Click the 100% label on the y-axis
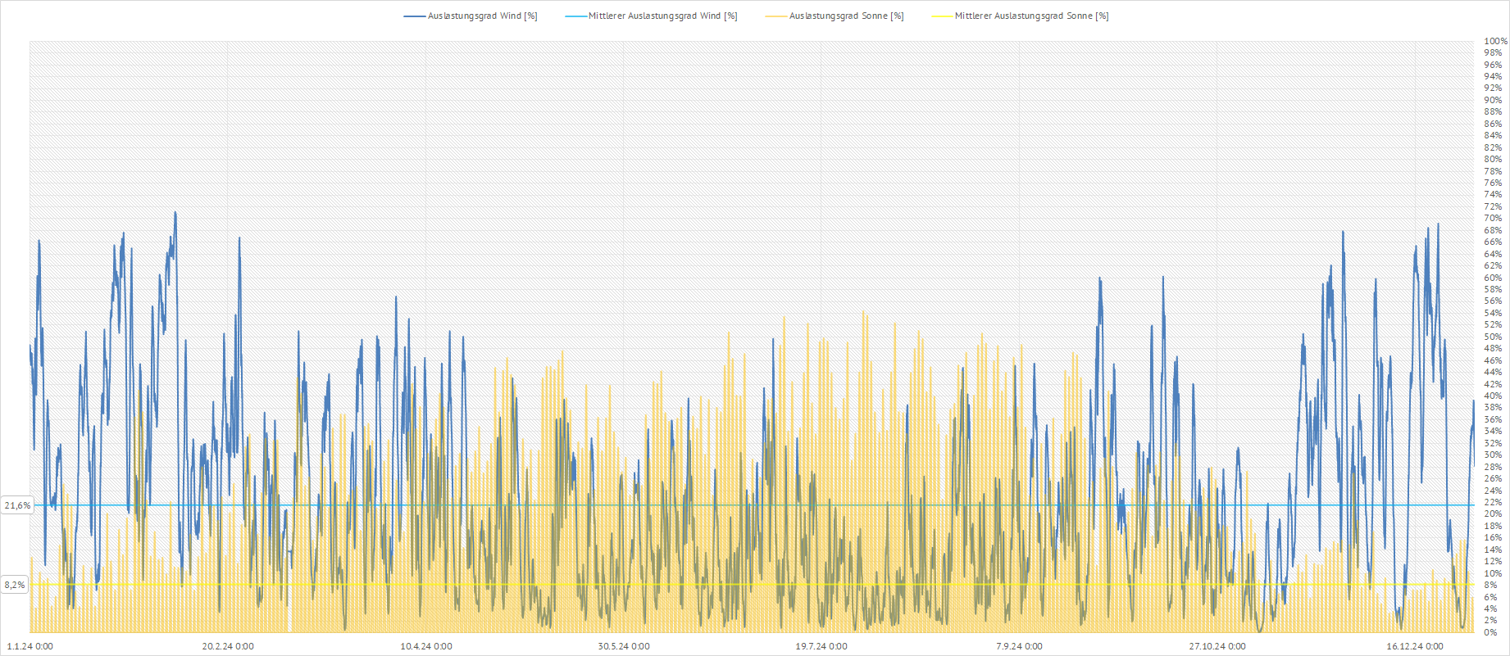Viewport: 1510px width, 656px height. tap(1495, 41)
